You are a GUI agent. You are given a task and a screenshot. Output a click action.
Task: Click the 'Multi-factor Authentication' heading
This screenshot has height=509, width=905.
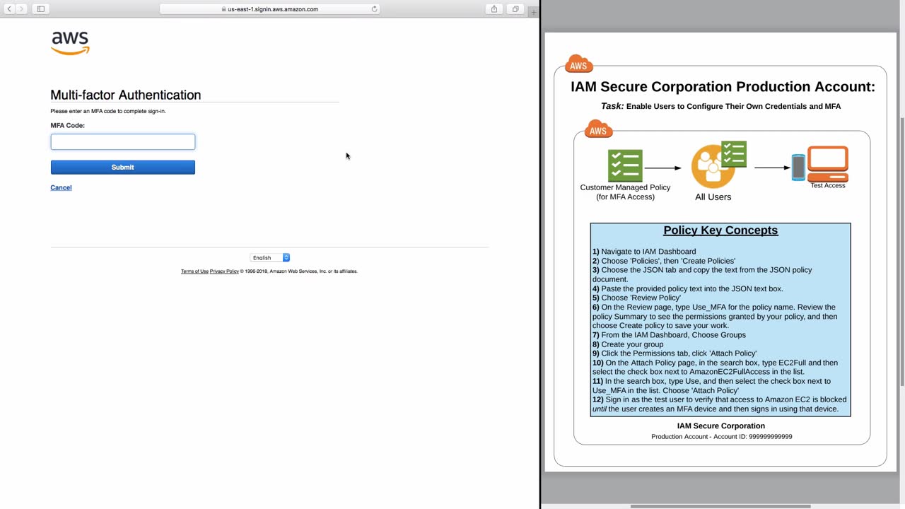point(126,95)
